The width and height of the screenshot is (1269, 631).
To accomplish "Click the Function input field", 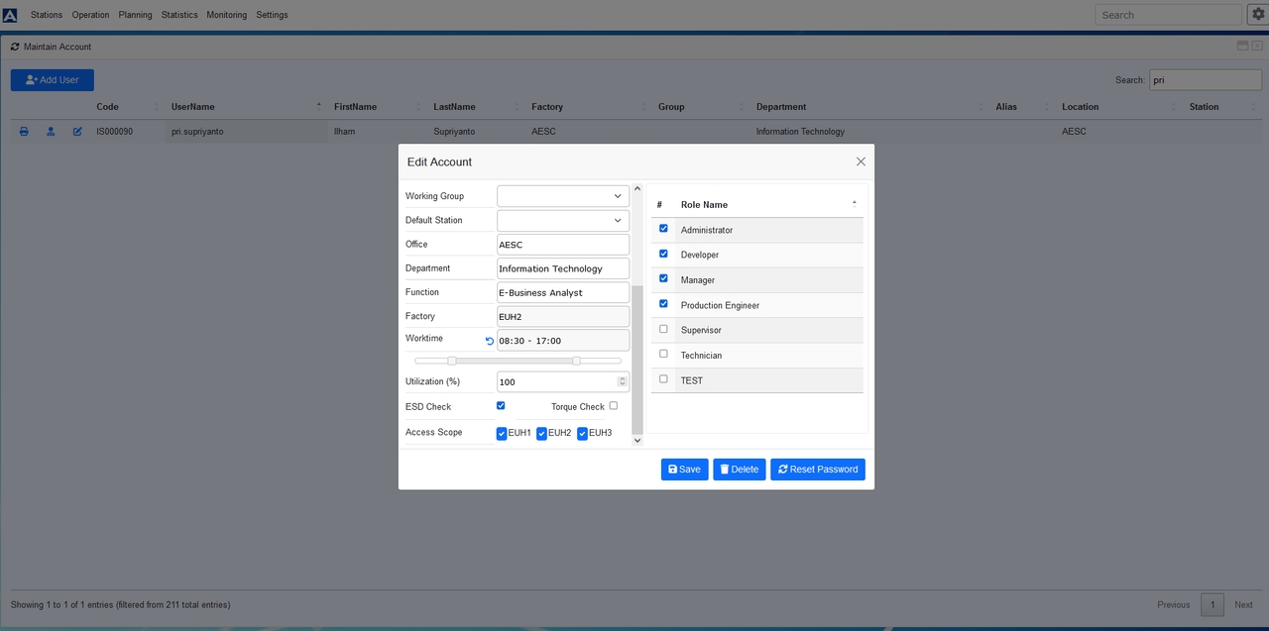I will coord(562,292).
